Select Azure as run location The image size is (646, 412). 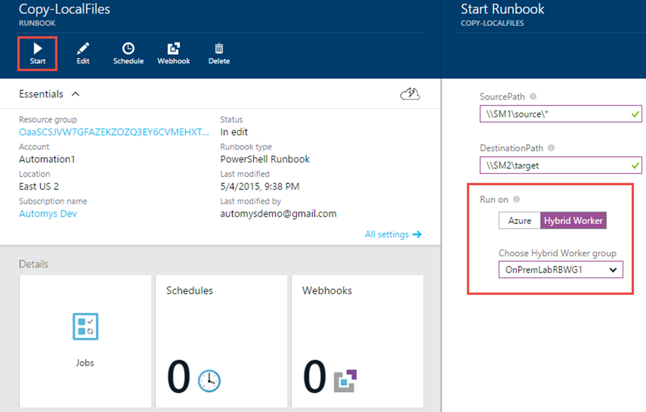point(520,221)
